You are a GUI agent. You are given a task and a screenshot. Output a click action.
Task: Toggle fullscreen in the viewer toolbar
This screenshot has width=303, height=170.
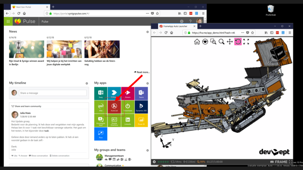246,42
